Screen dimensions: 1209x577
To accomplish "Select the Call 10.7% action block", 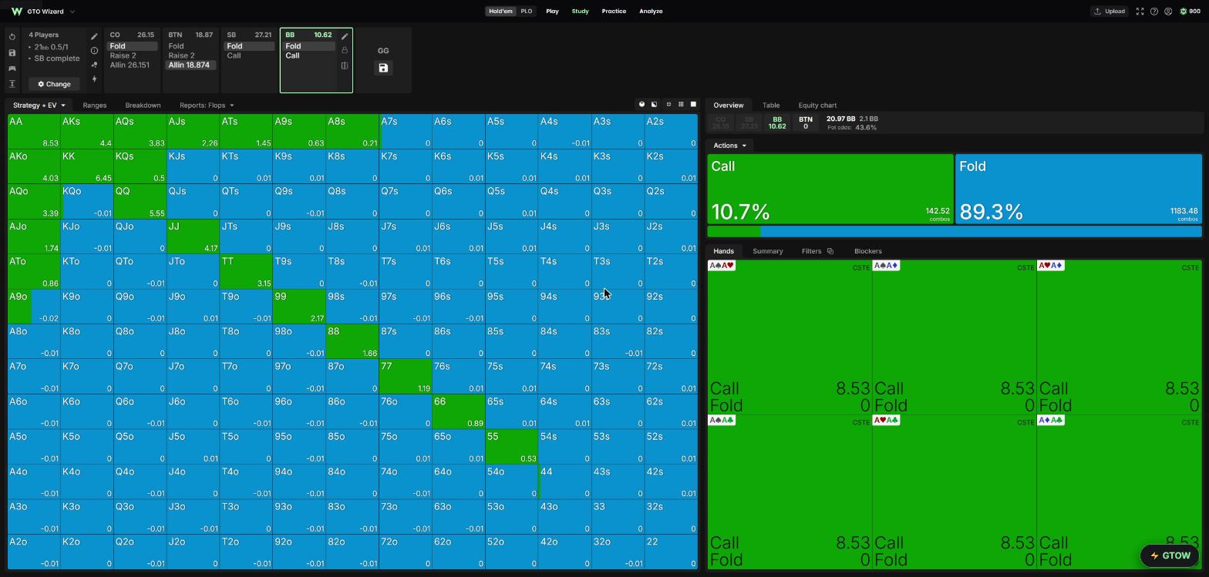I will (x=830, y=190).
